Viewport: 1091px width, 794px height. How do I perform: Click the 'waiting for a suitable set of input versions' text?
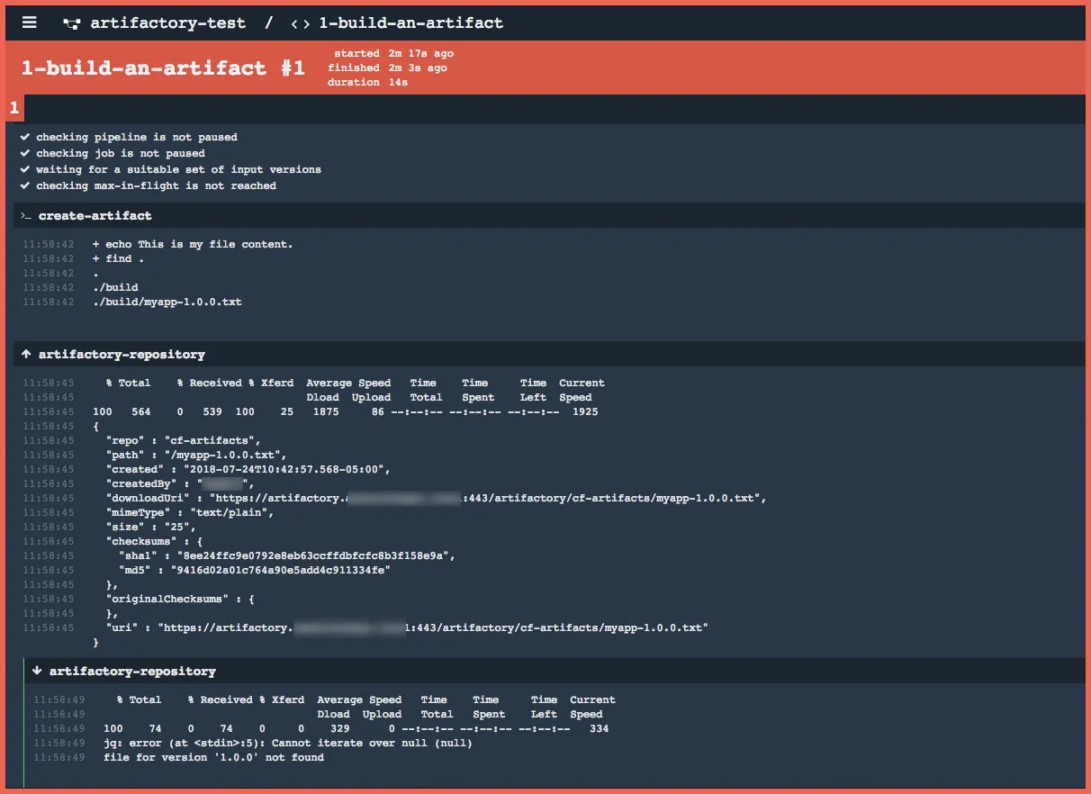[179, 170]
